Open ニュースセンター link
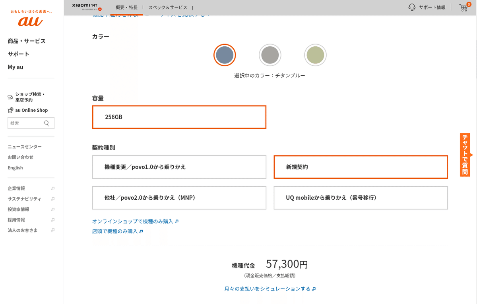 25,147
